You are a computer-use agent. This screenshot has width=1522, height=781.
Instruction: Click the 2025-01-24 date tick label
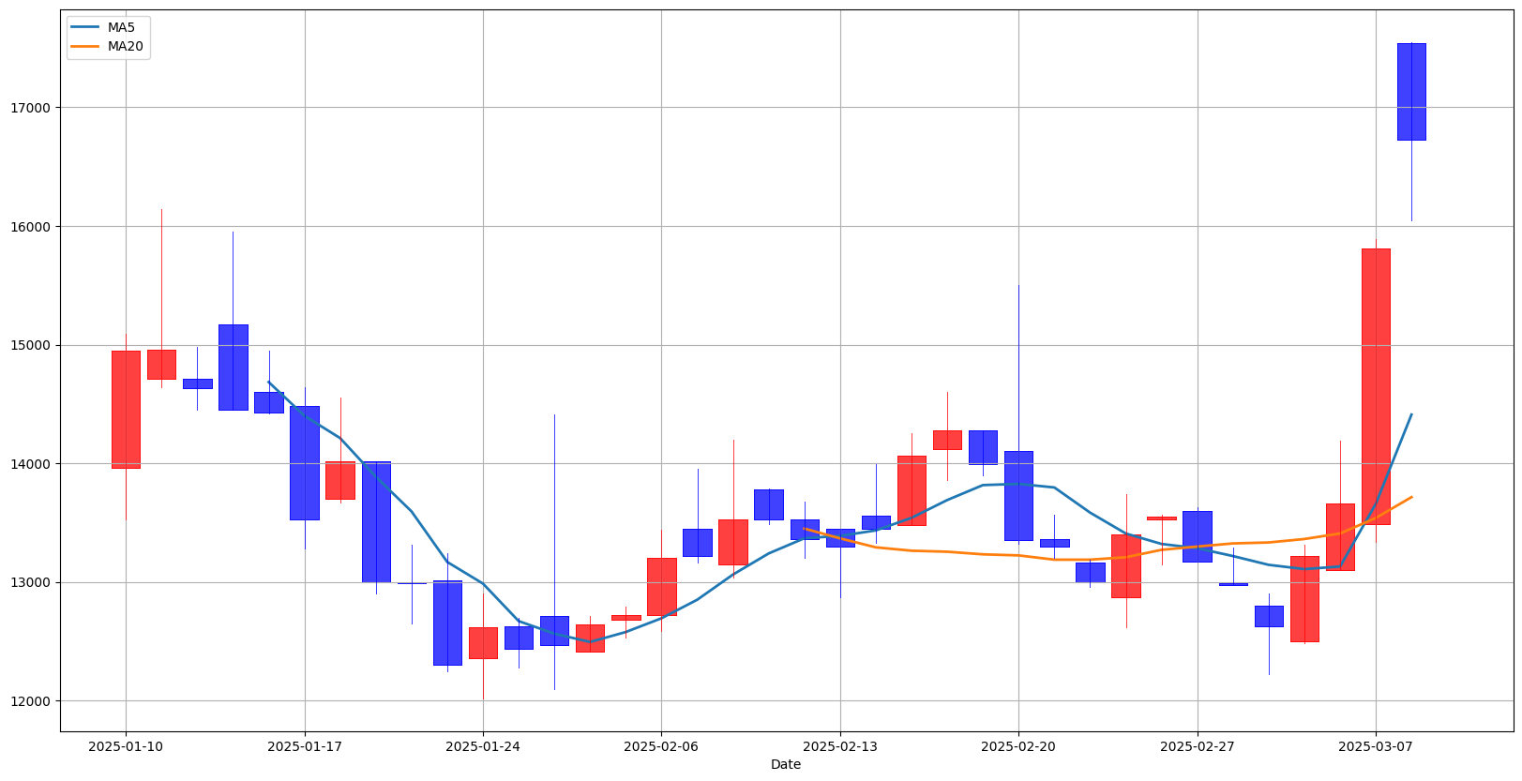483,746
